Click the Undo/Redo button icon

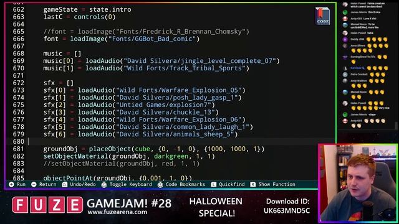pos(65,184)
